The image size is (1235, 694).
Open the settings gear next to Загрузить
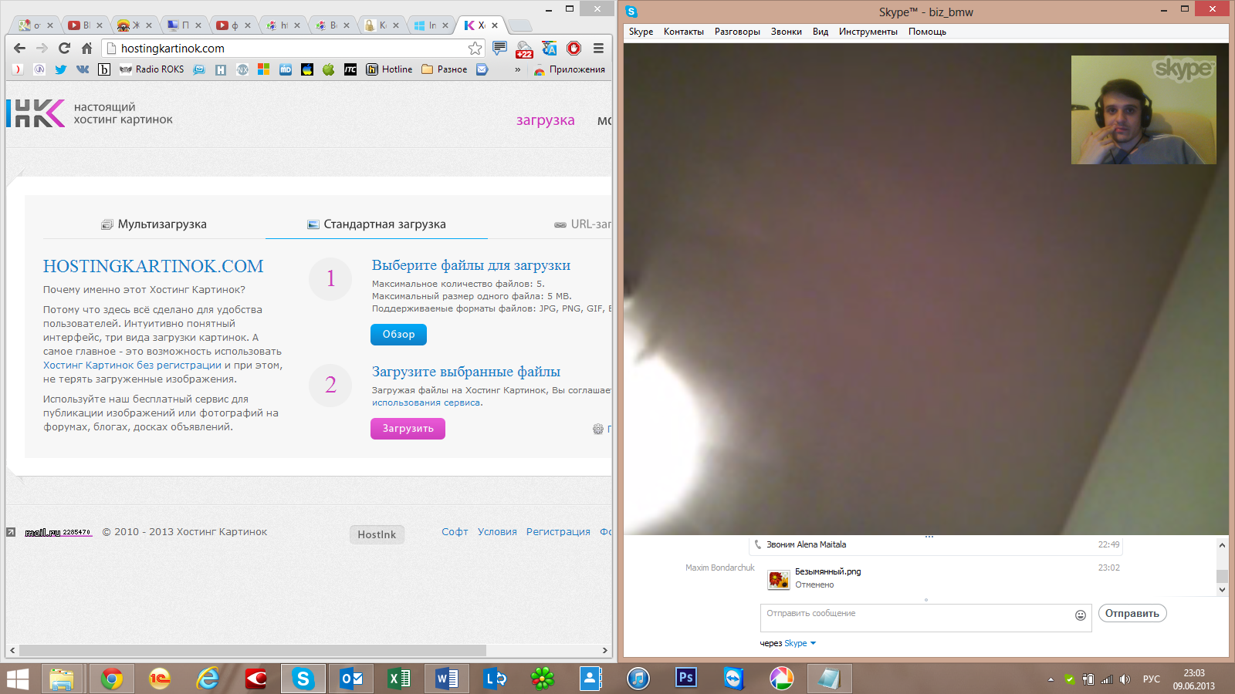point(597,429)
